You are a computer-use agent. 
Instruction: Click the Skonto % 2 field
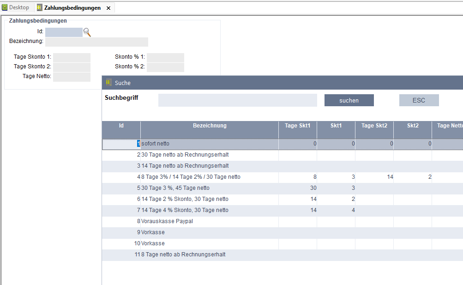coord(165,67)
